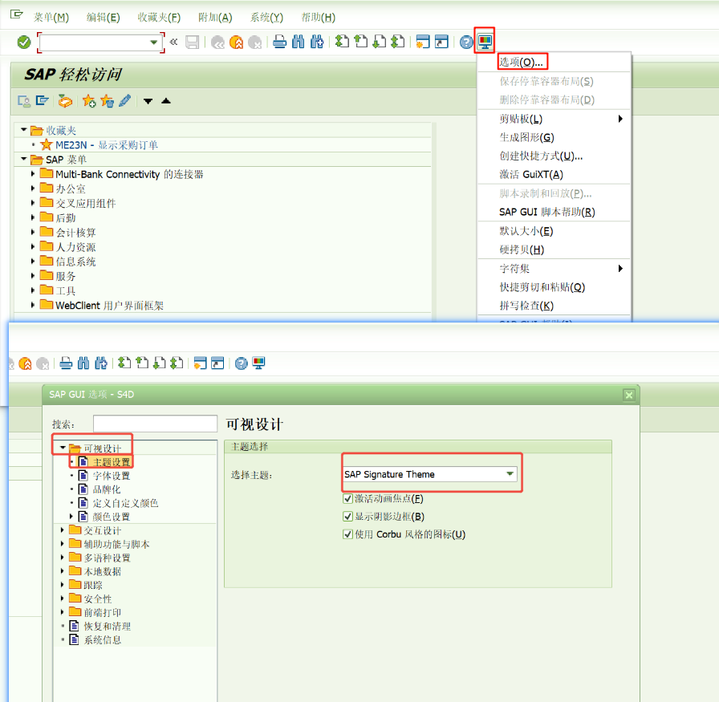
Task: Expand the 安全性 folder in options tree
Action: point(63,599)
